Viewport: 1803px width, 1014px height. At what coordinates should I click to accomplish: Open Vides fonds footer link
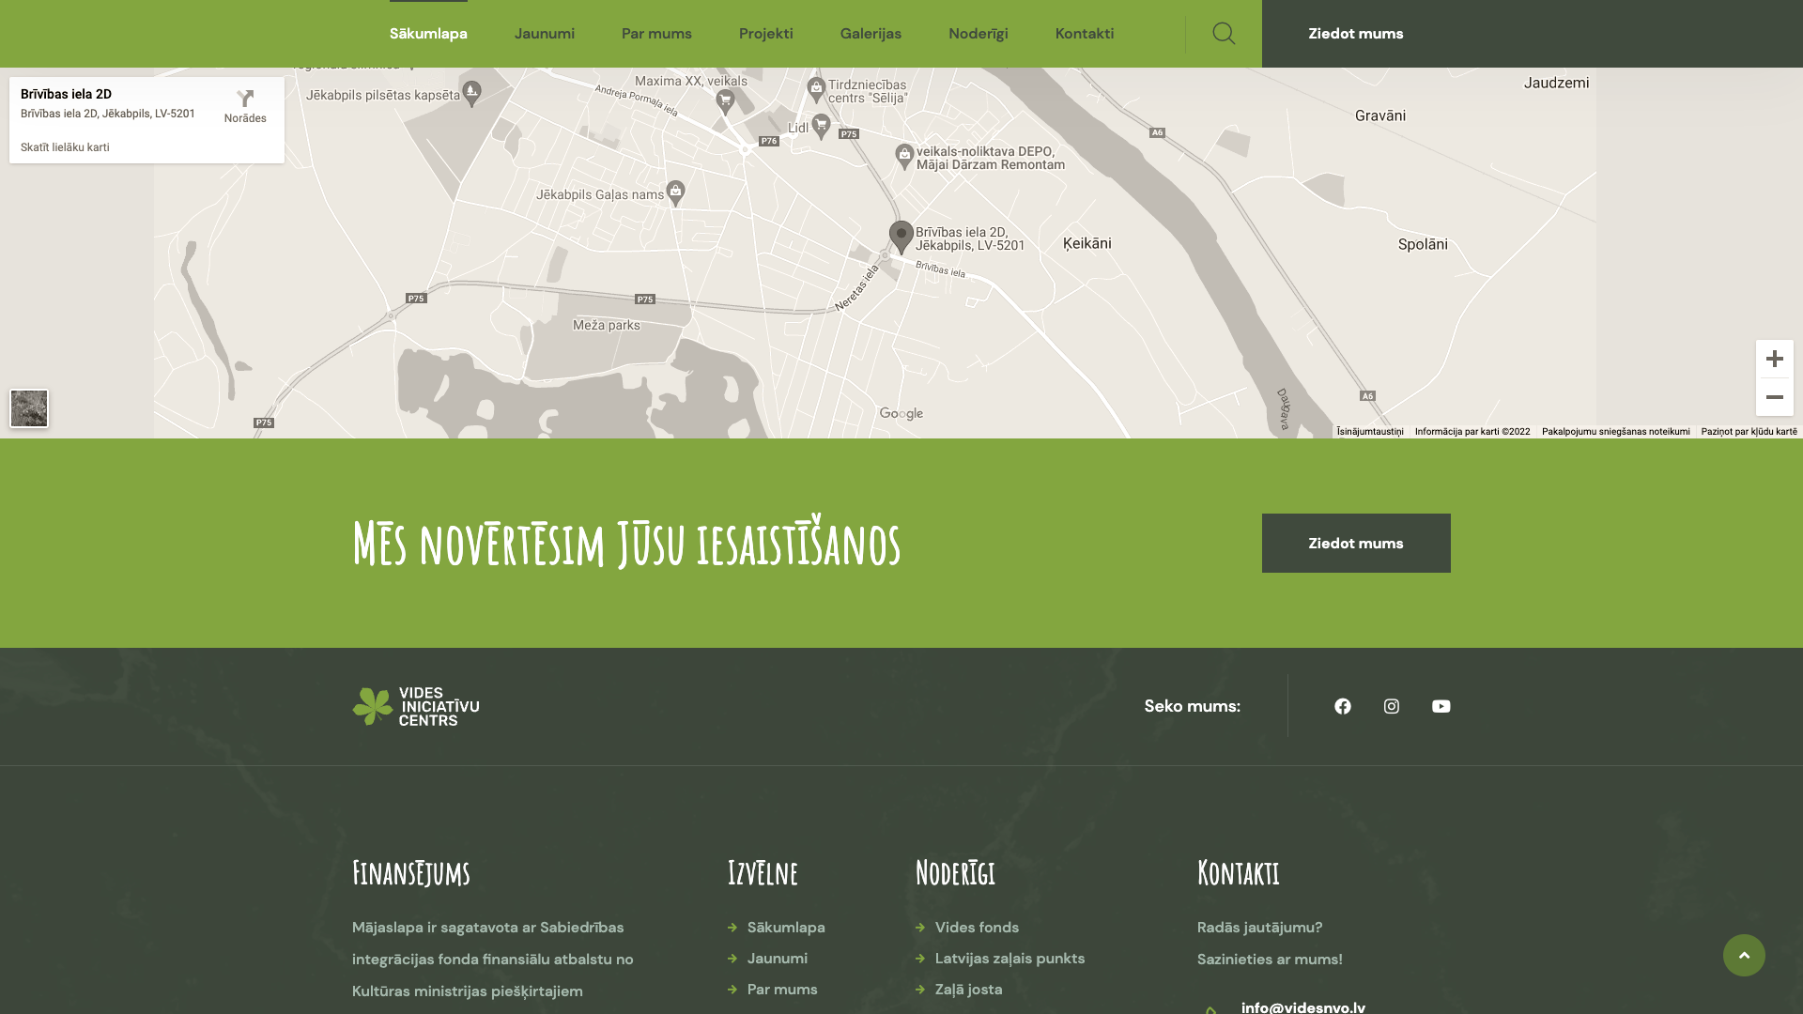click(x=977, y=927)
